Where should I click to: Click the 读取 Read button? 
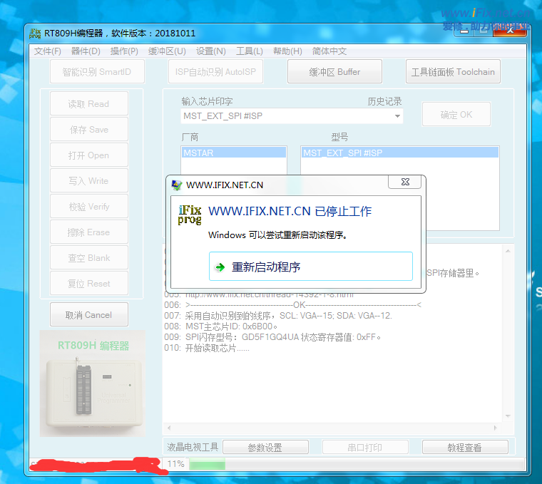click(89, 103)
